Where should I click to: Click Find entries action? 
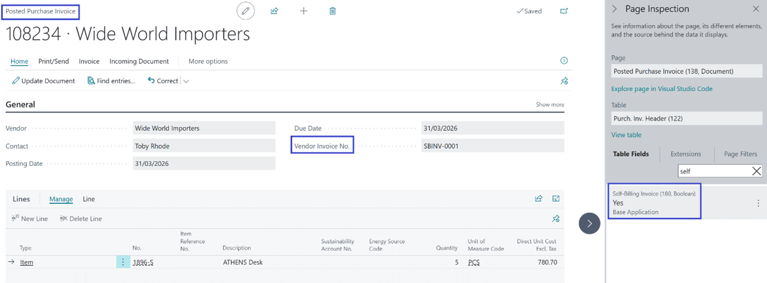coord(111,81)
